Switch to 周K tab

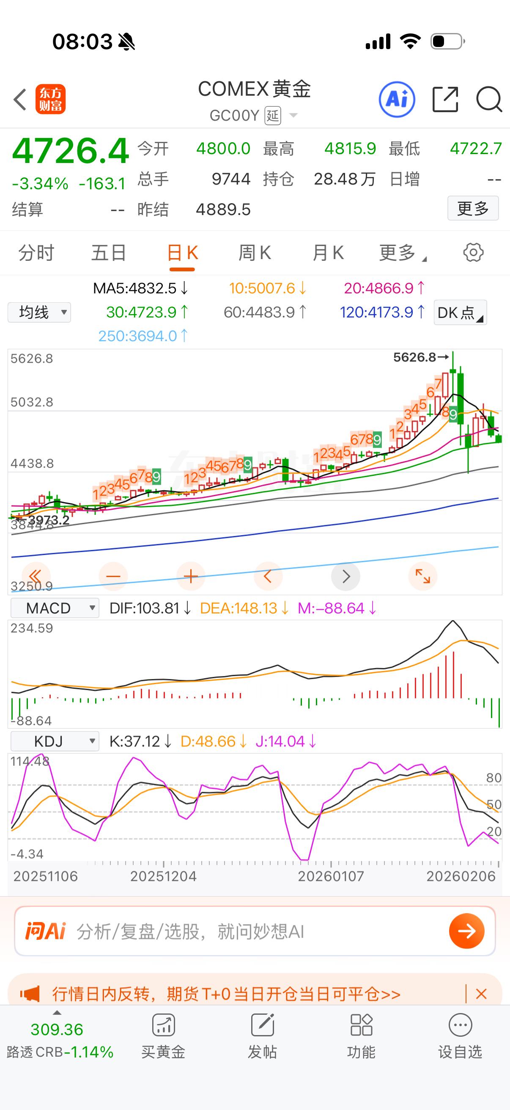(x=255, y=253)
